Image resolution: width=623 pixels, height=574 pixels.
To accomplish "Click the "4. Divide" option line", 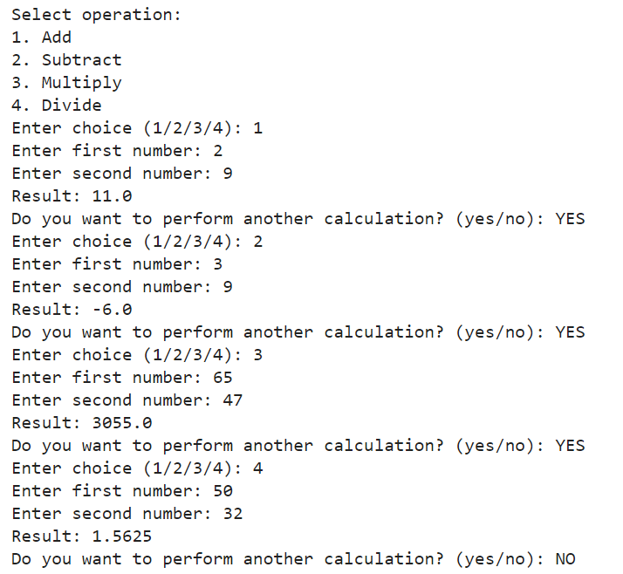I will click(x=57, y=106).
